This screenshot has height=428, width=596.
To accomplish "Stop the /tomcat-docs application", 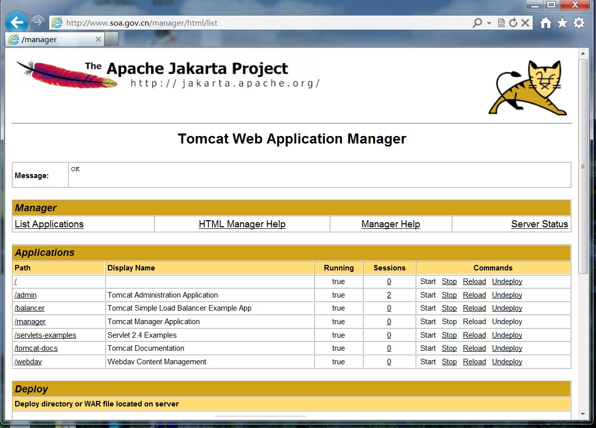I will [x=449, y=348].
